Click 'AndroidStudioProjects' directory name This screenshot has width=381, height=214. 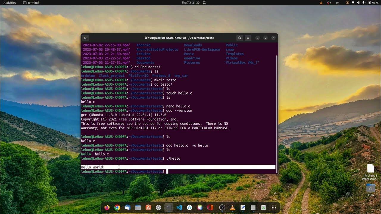click(x=157, y=50)
